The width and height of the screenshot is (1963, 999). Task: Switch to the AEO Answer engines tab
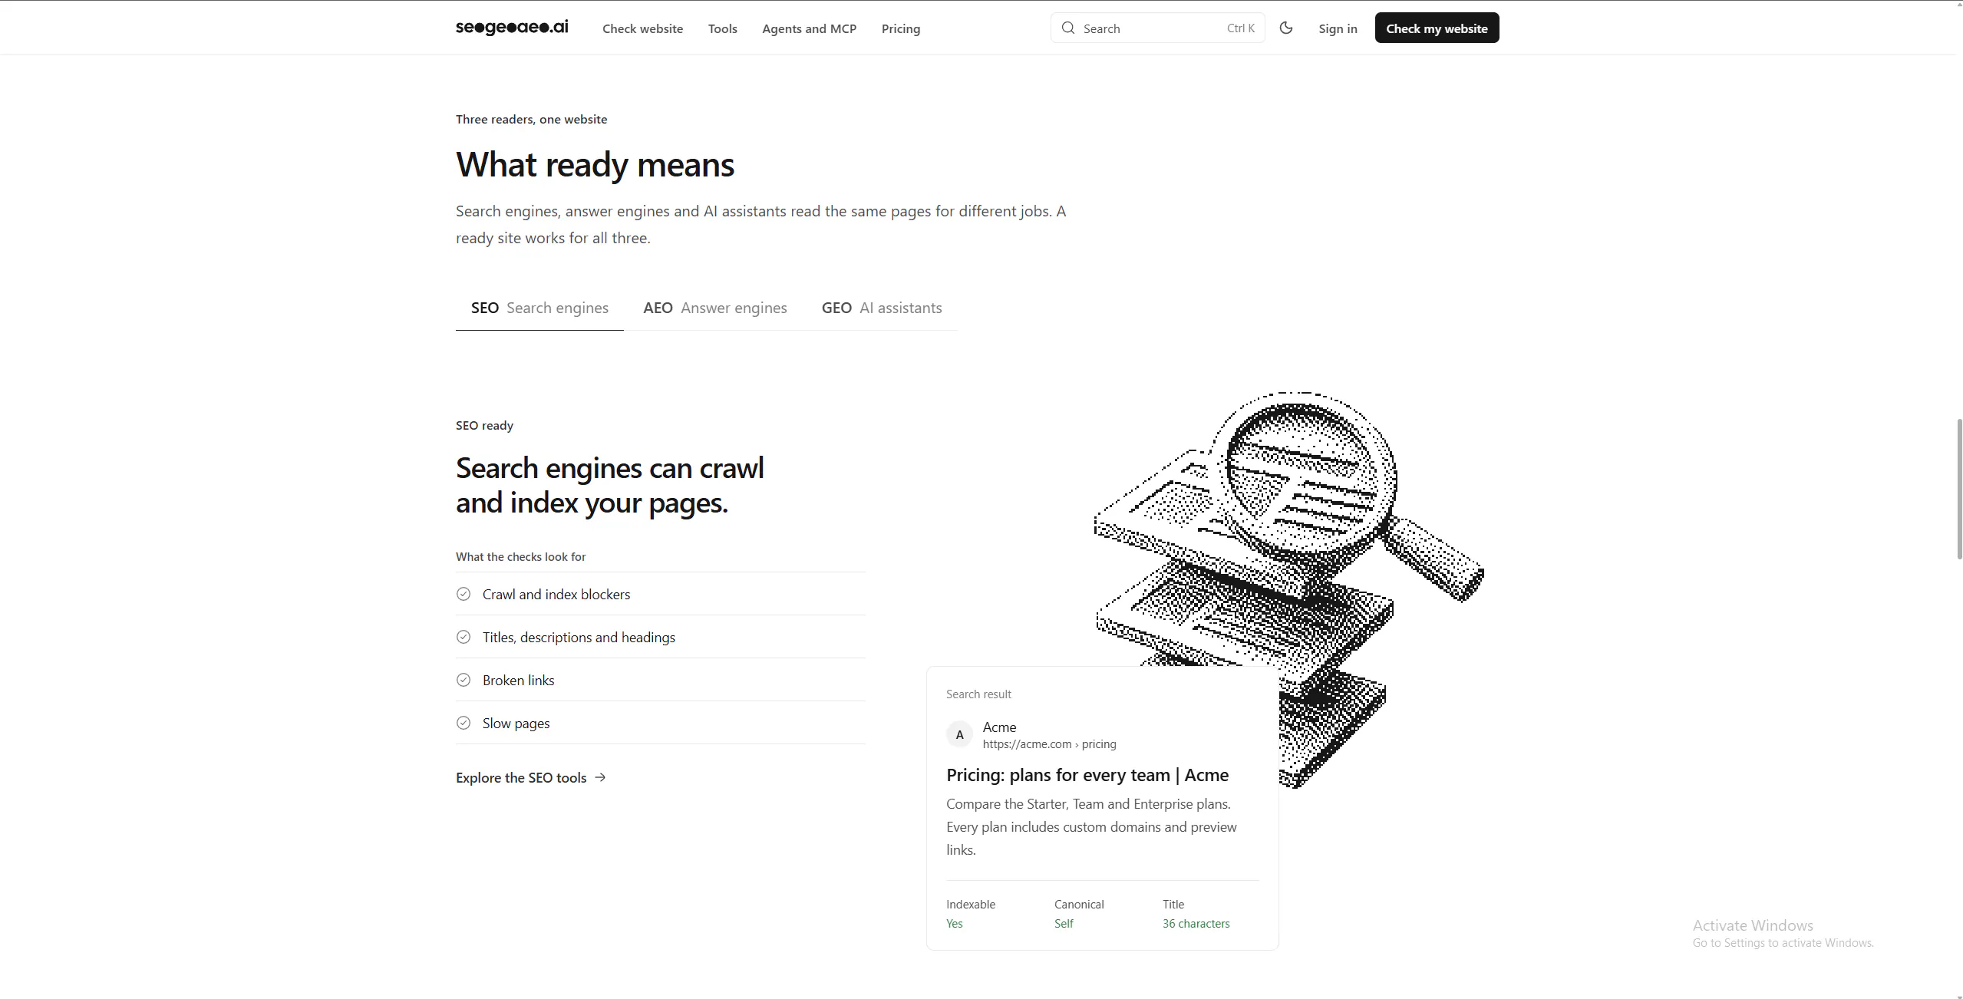pos(715,308)
